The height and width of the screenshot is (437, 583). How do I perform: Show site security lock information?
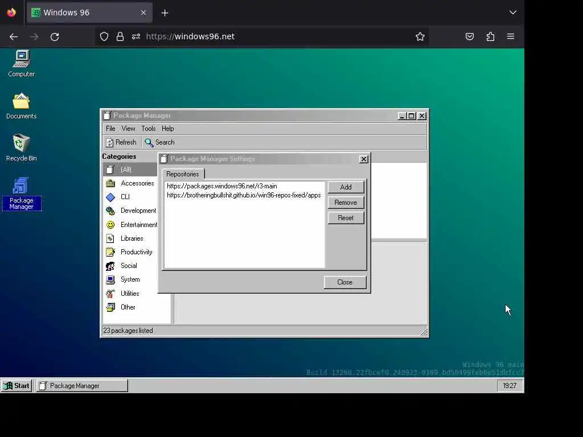[120, 36]
